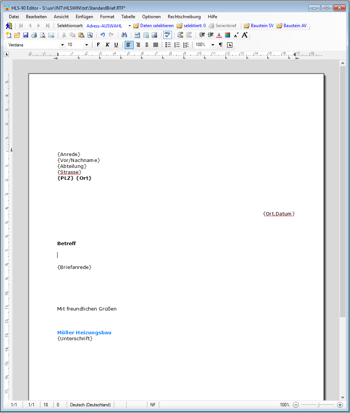This screenshot has width=350, height=413.
Task: Open a new document with the New icon
Action: click(x=8, y=35)
